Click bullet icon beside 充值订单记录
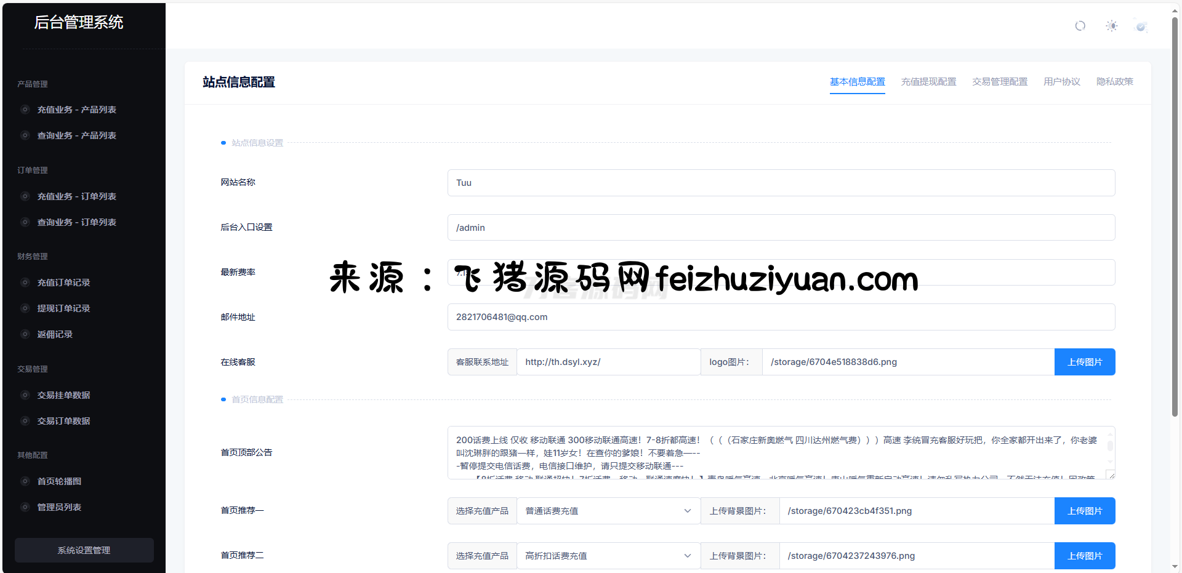Viewport: 1182px width, 573px height. pyautogui.click(x=25, y=282)
